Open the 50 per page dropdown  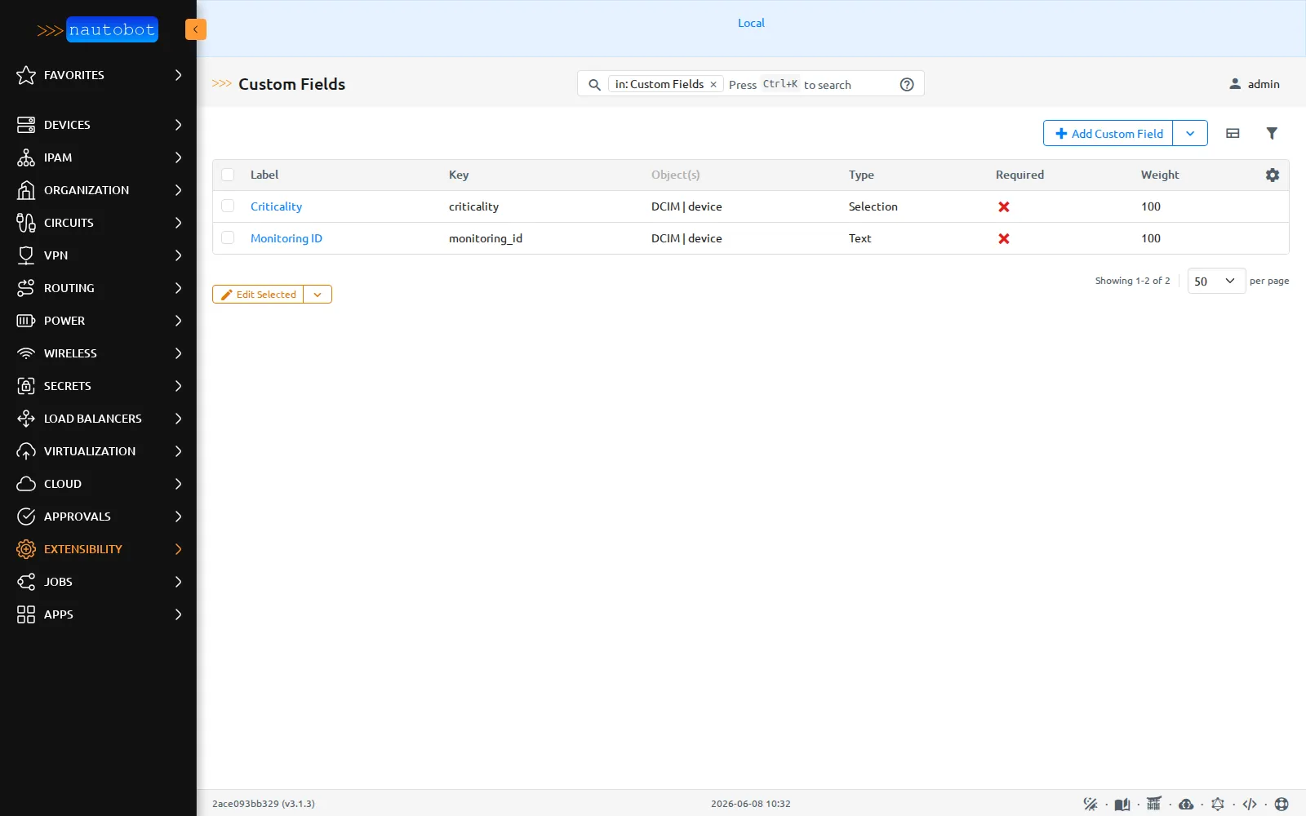click(x=1216, y=281)
